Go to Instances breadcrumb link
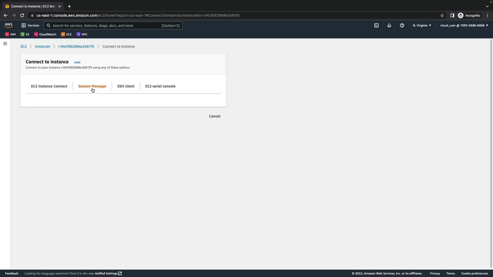Screen dimensions: 493x277 pos(42,46)
